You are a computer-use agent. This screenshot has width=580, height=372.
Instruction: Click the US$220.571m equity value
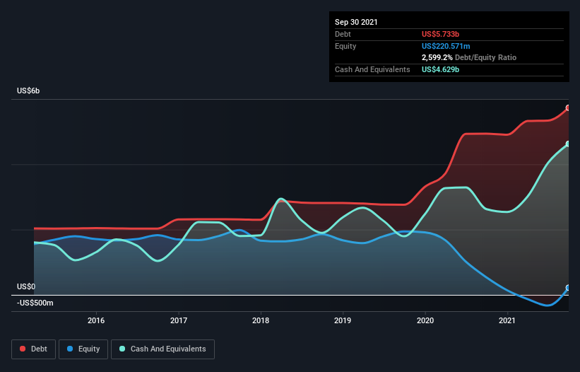(x=446, y=46)
